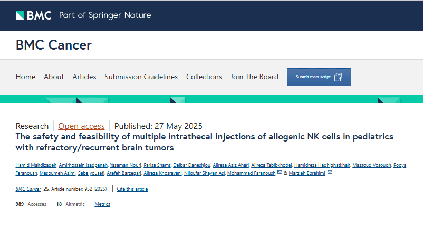Click the Part of Springer Nature text
Viewport: 423px width, 226px height.
105,15
